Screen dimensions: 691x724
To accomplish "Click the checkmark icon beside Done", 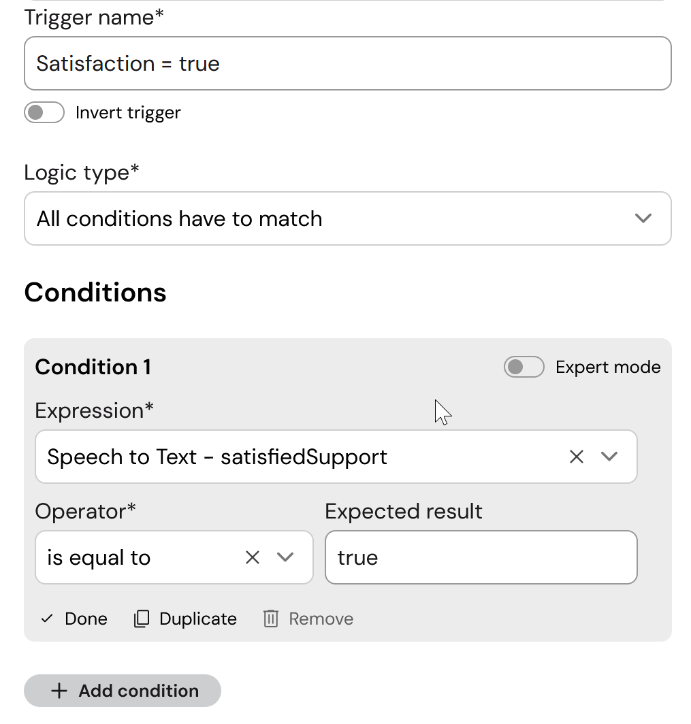I will pos(47,619).
